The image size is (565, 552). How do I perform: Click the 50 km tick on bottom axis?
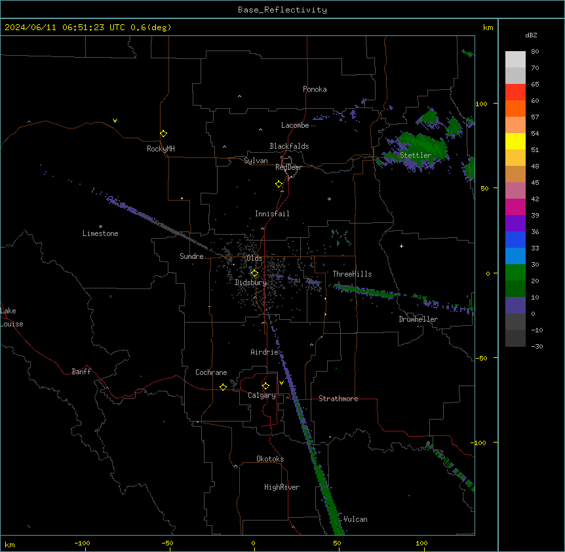coord(337,543)
